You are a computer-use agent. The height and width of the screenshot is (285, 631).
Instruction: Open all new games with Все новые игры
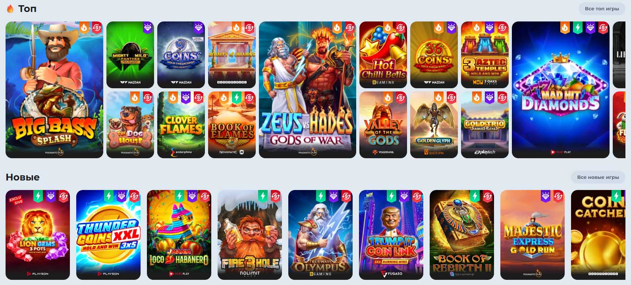pos(598,177)
